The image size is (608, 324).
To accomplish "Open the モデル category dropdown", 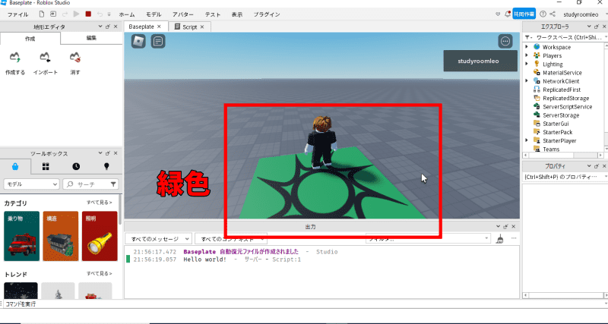I will point(31,184).
